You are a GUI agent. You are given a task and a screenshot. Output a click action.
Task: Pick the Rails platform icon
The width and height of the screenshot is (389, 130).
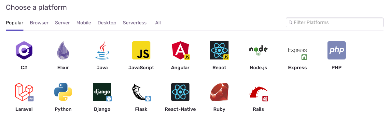[x=258, y=92]
